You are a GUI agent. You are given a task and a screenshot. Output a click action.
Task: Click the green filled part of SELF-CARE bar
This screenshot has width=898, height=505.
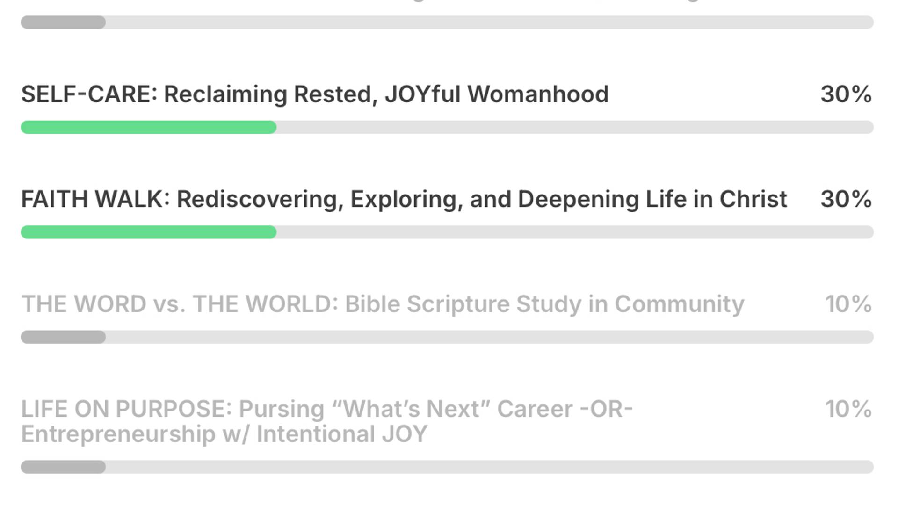click(149, 127)
